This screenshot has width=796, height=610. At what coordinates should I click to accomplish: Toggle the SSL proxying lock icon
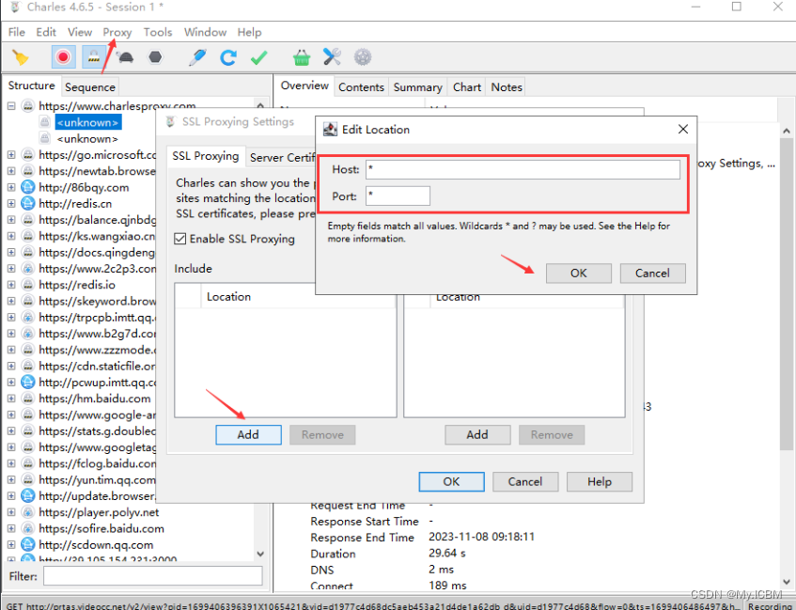[x=93, y=57]
